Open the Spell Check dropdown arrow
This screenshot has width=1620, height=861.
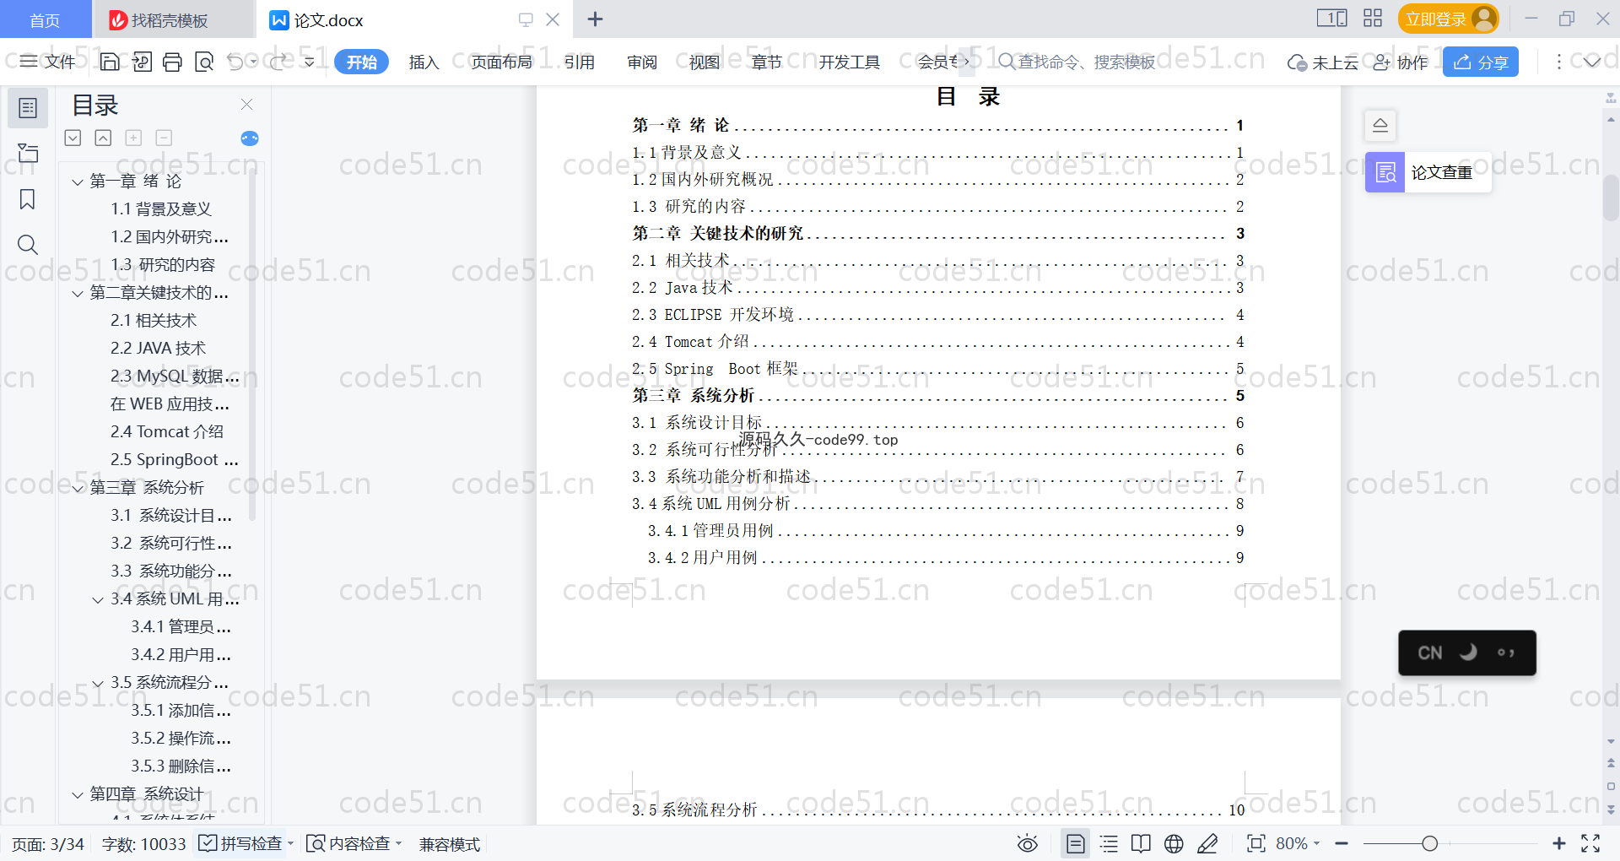pos(290,843)
